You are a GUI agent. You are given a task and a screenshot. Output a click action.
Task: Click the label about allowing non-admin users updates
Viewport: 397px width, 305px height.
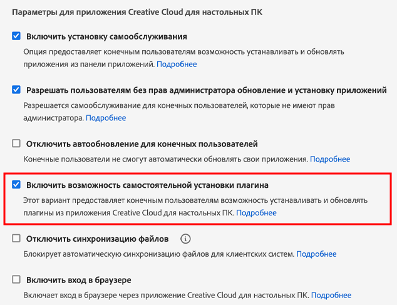pyautogui.click(x=206, y=90)
